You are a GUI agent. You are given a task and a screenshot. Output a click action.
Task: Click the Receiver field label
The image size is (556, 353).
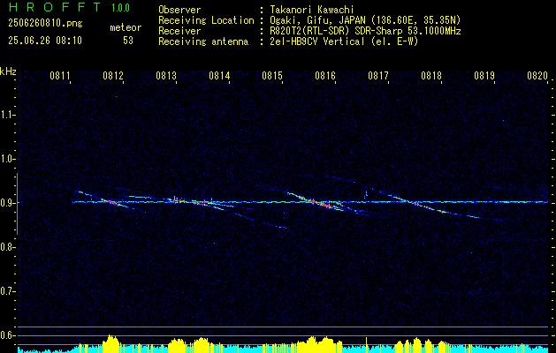pyautogui.click(x=179, y=31)
